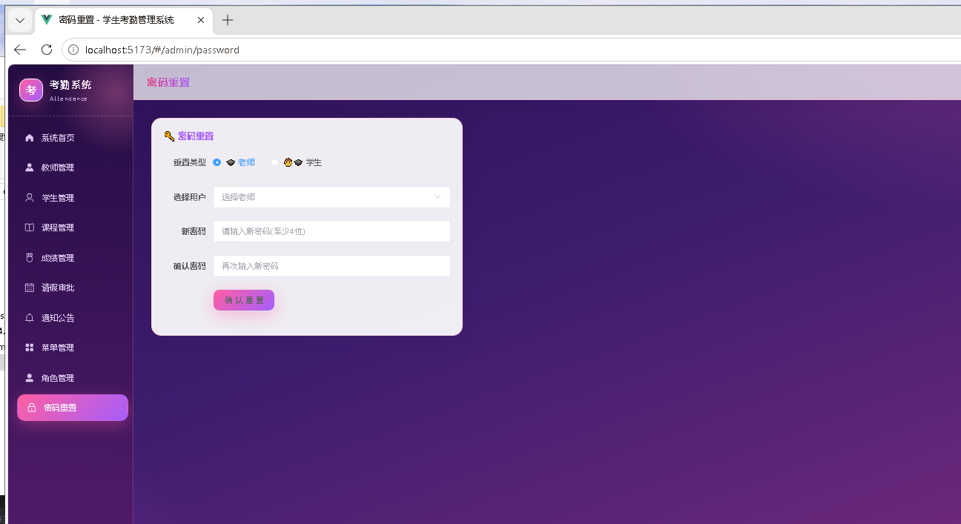Click the 确认重置 button

click(x=244, y=300)
